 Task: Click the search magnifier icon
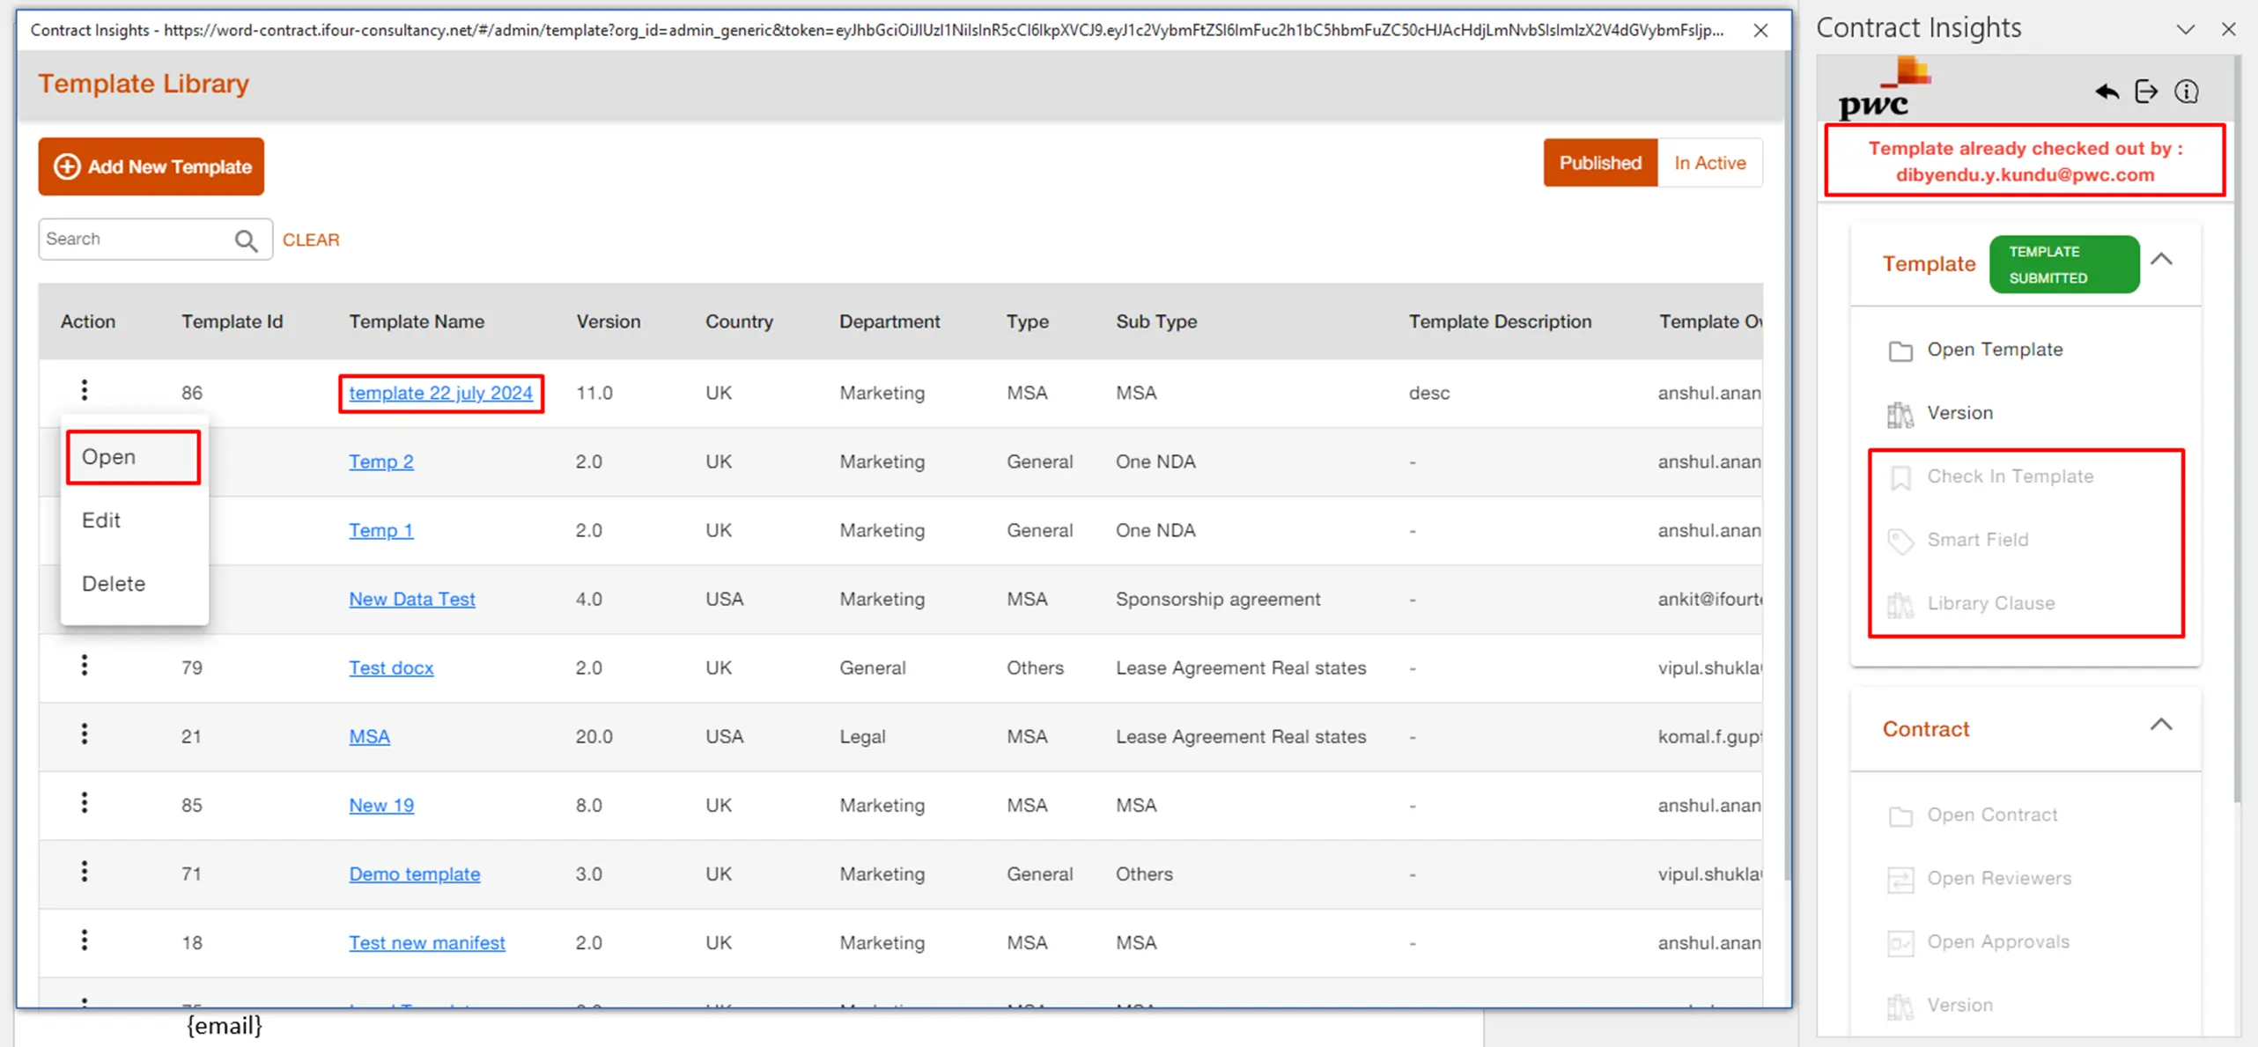(x=247, y=240)
